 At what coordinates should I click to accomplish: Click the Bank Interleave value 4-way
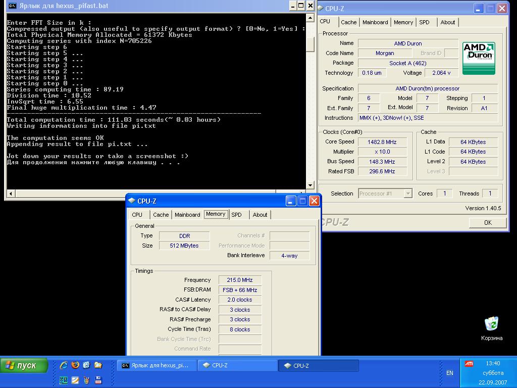(x=289, y=255)
